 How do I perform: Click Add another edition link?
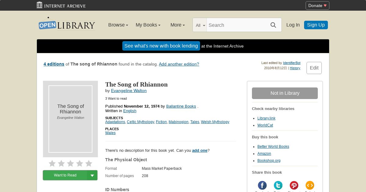[179, 64]
